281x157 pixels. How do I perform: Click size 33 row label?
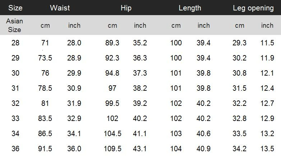[x=15, y=118]
